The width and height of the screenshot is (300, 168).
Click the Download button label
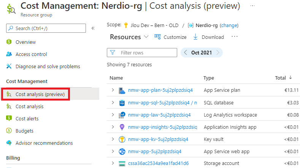213,37
